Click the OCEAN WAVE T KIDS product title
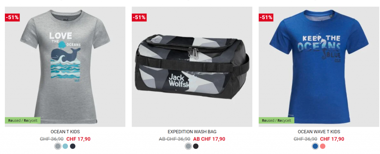380x154 pixels. (x=319, y=132)
